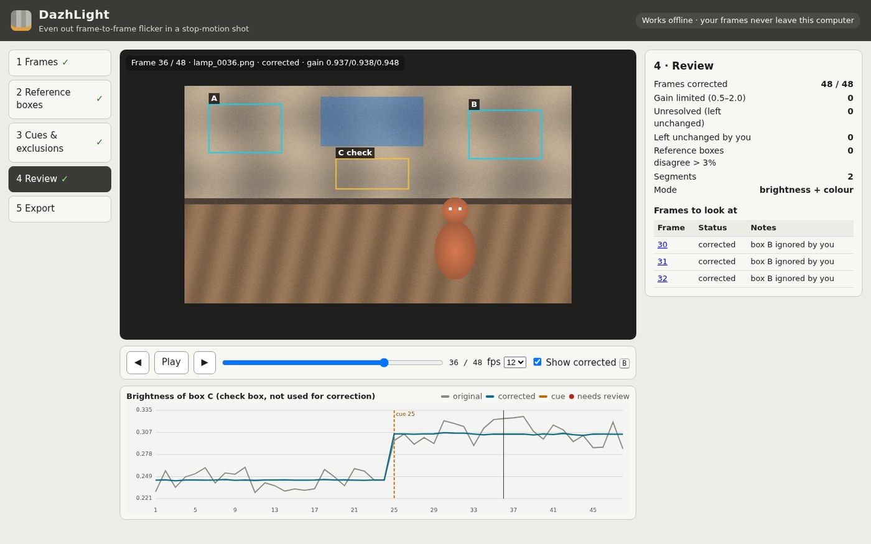Screen dimensions: 871x544
Task: Click the "Works offline" notice badge
Action: coord(748,21)
